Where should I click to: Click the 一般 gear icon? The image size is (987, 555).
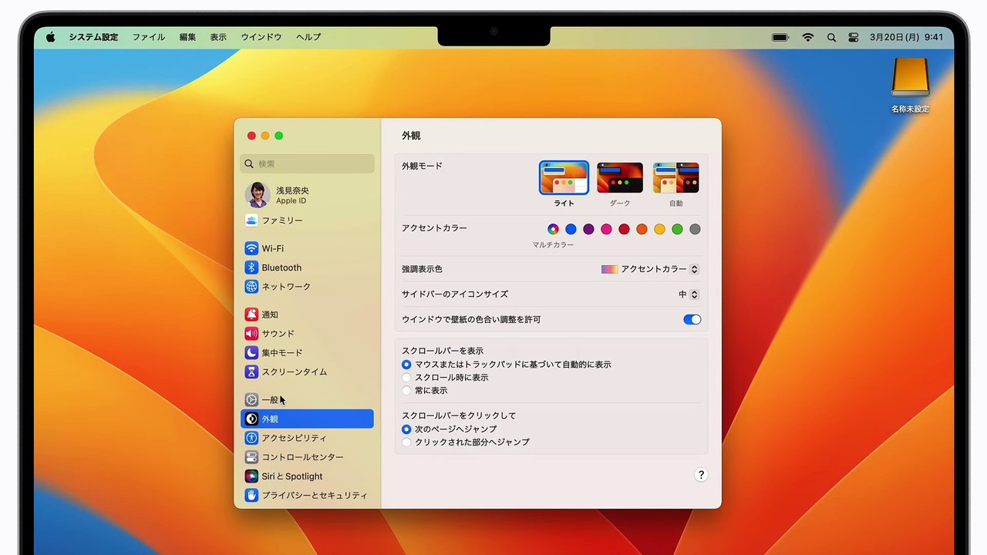coord(251,400)
